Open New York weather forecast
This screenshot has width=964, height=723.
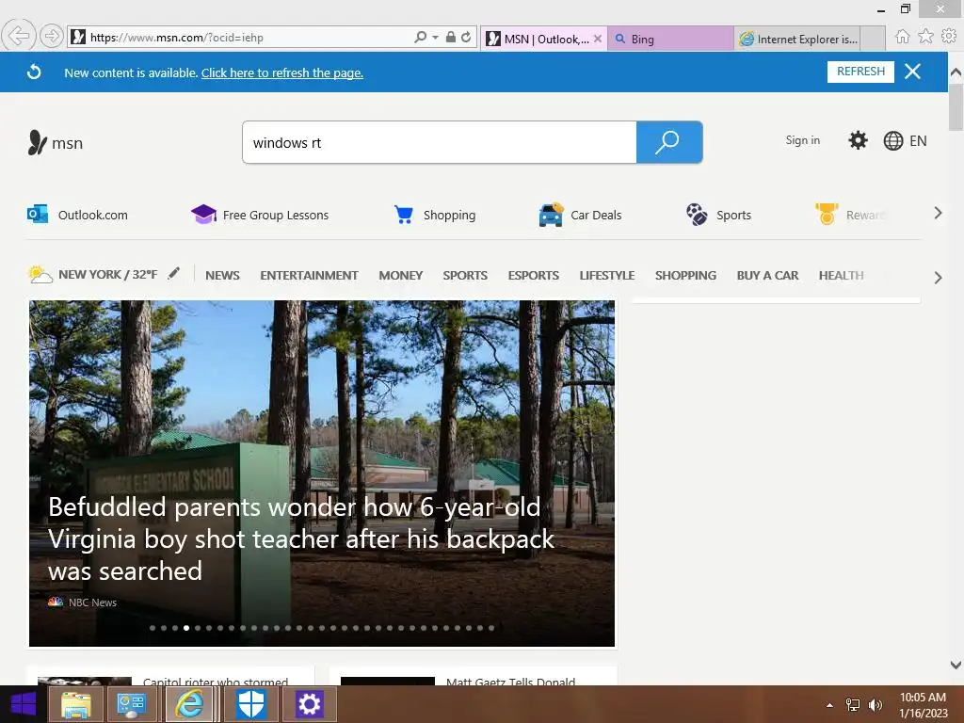pos(92,274)
